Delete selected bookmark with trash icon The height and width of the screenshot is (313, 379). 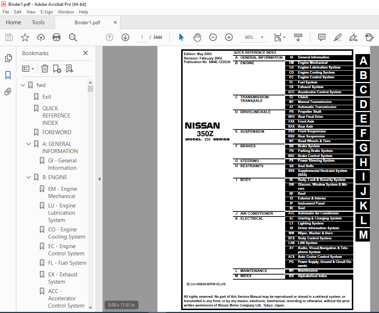[x=45, y=69]
